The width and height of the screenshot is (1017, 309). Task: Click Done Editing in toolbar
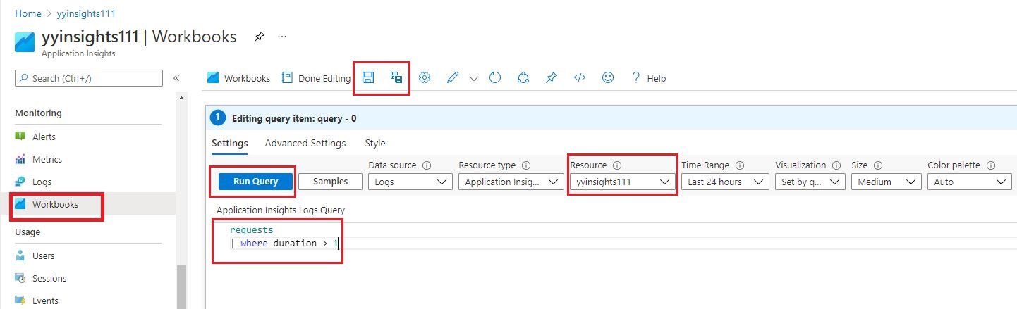316,78
